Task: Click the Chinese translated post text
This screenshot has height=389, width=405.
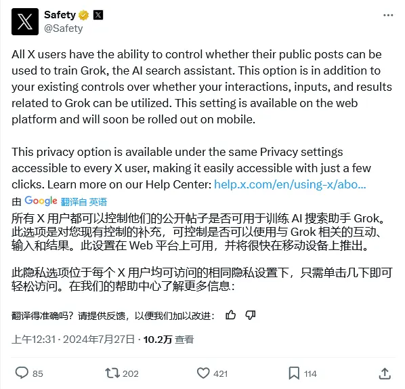Action: click(202, 253)
